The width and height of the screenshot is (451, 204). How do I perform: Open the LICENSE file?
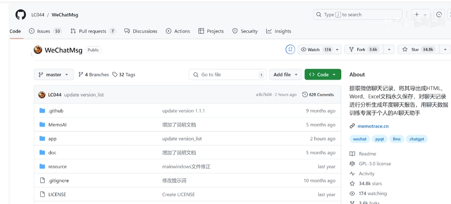[x=57, y=194]
